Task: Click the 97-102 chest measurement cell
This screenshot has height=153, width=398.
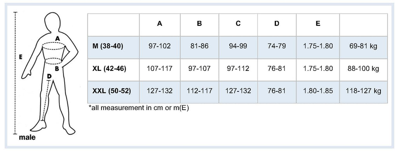Action: tap(160, 46)
